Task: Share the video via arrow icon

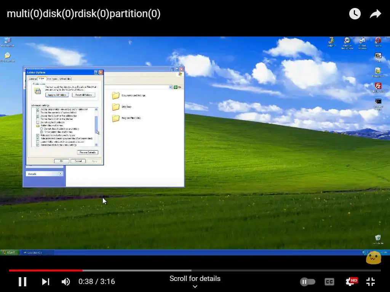Action: point(375,14)
